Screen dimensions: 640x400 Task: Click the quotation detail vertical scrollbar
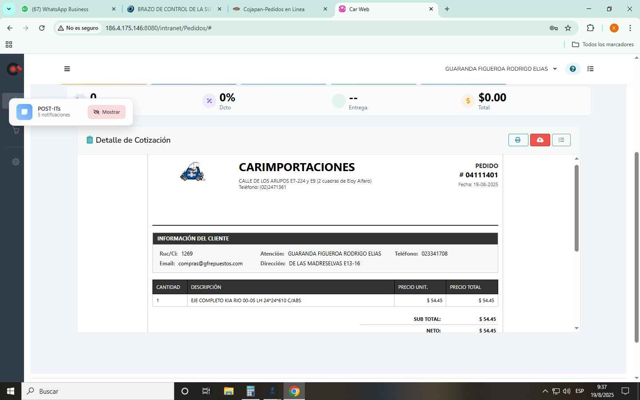[x=576, y=209]
